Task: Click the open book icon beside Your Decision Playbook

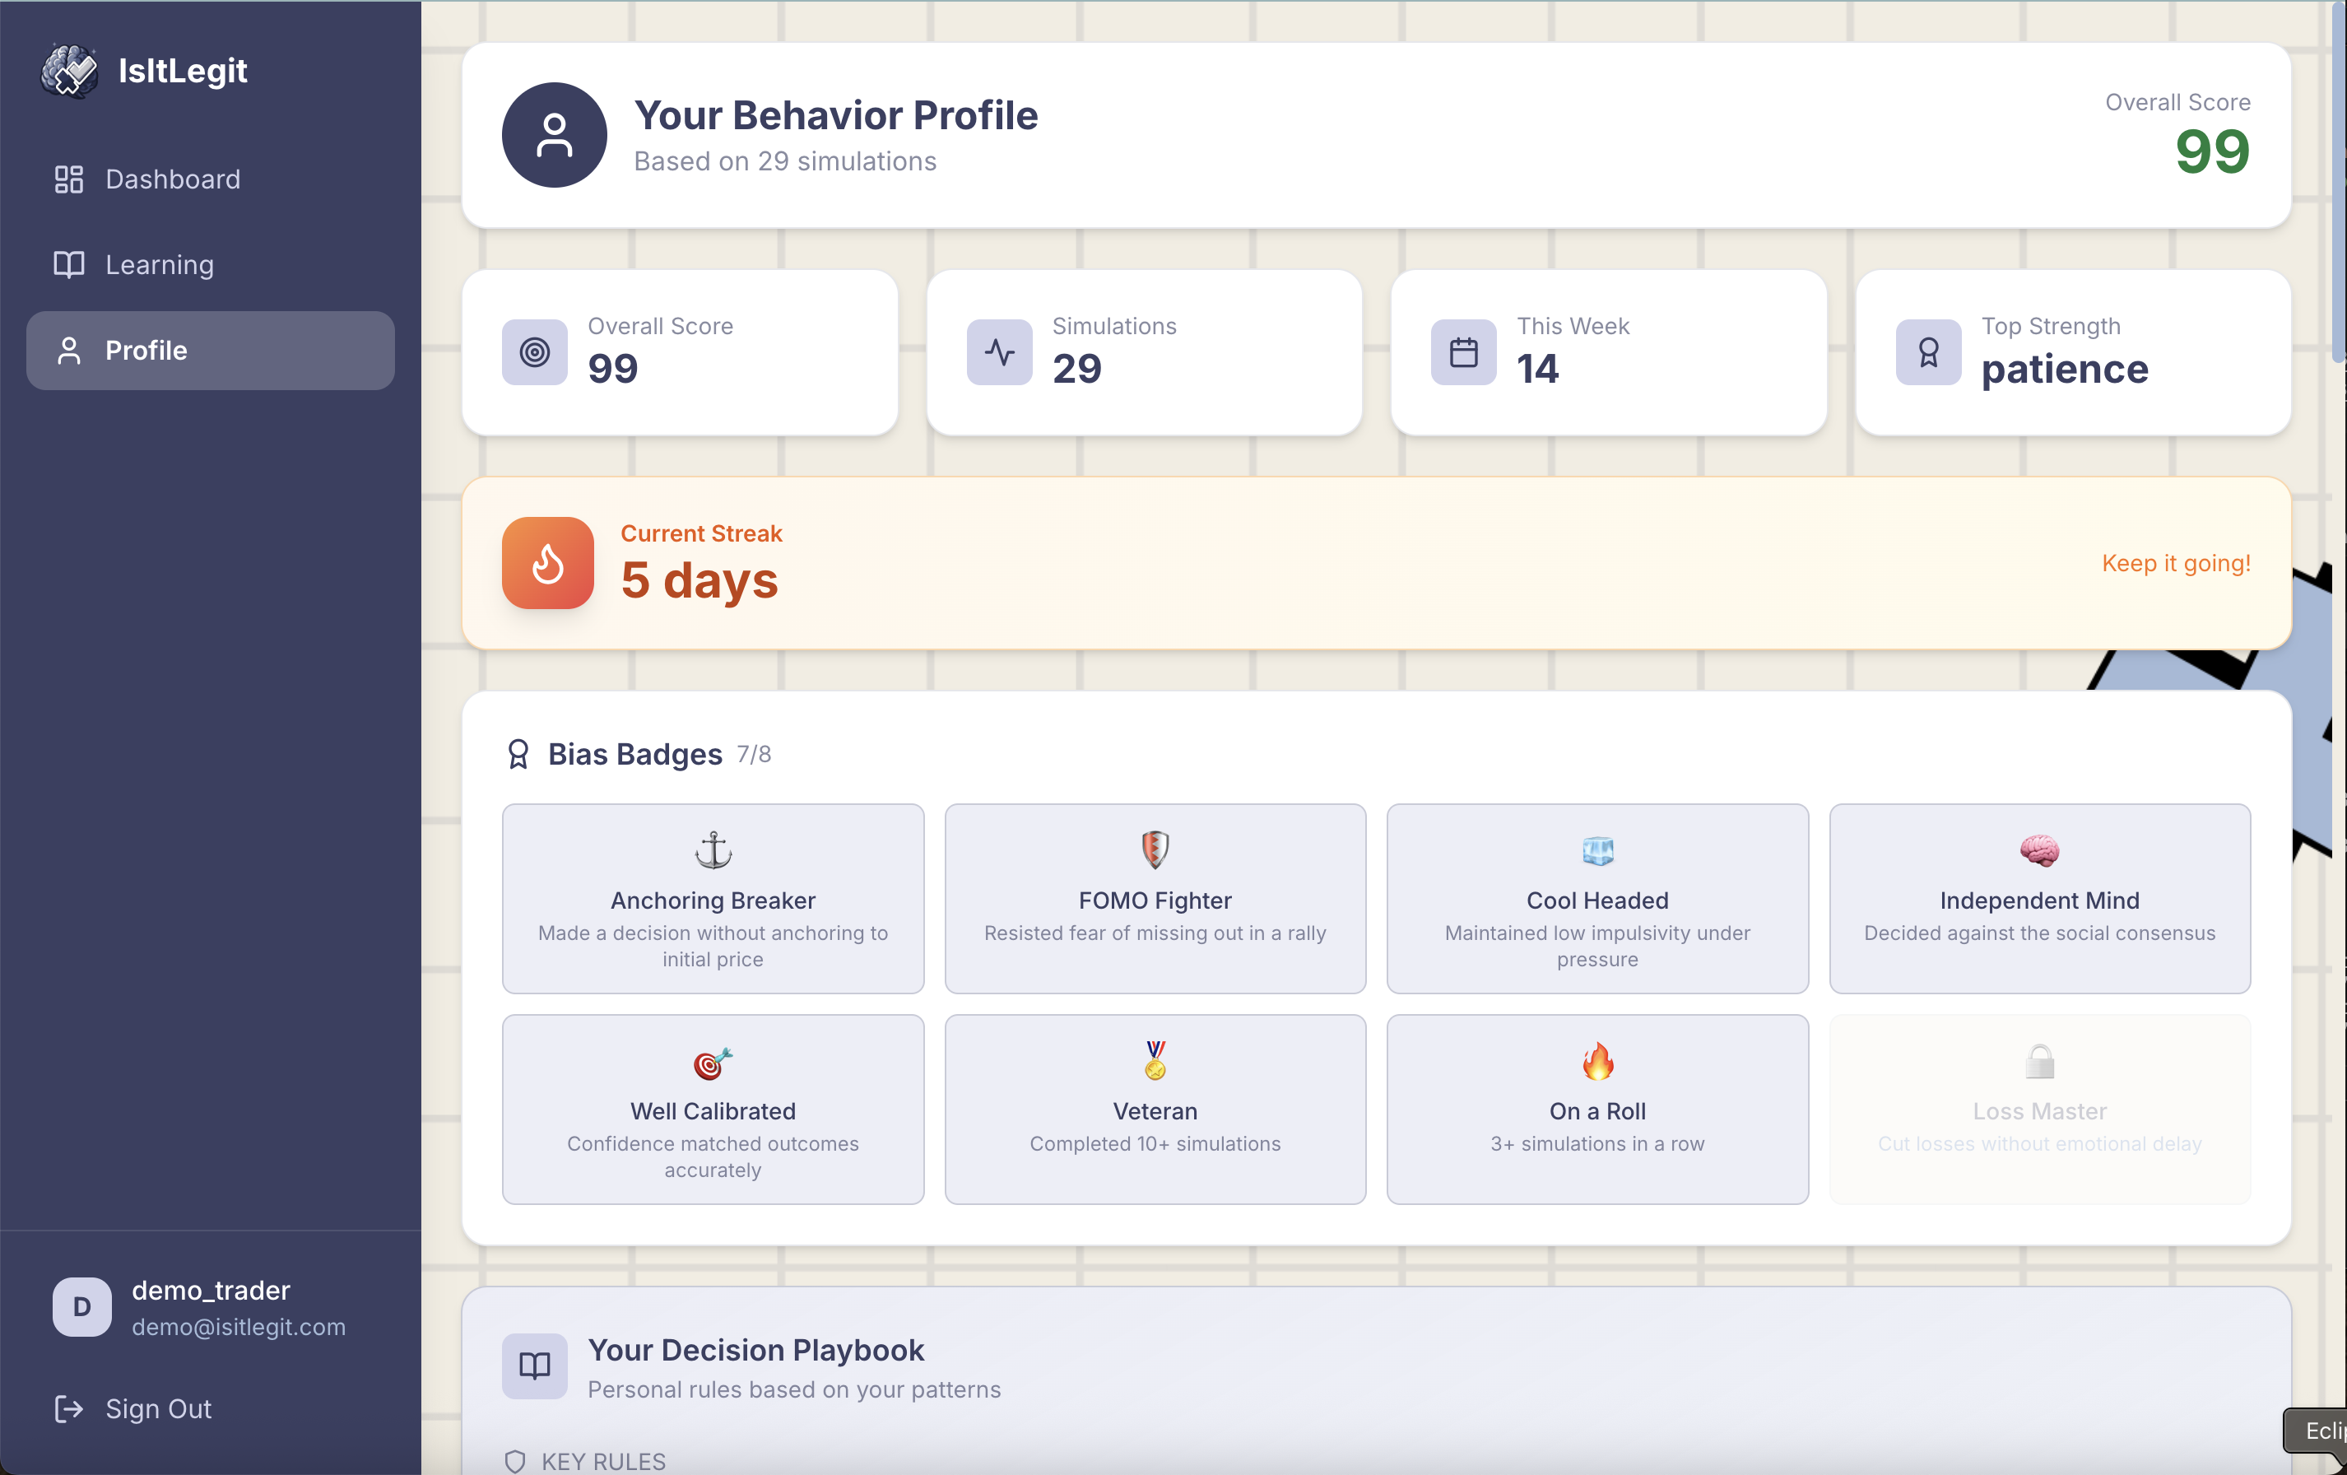Action: (534, 1365)
